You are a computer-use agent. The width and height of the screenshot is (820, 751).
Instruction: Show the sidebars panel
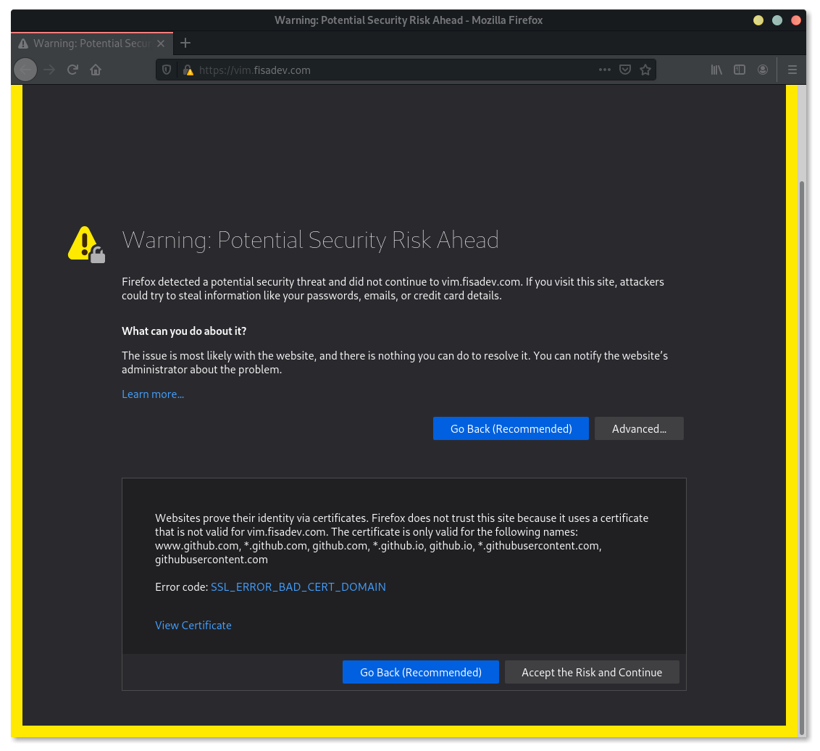(x=740, y=70)
